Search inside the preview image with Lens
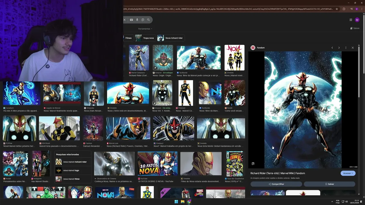The height and width of the screenshot is (205, 365). click(253, 164)
